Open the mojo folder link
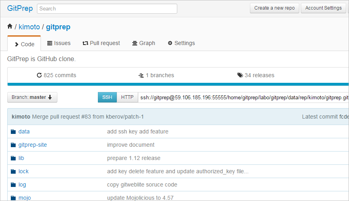Image resolution: width=349 pixels, height=201 pixels. click(x=25, y=198)
